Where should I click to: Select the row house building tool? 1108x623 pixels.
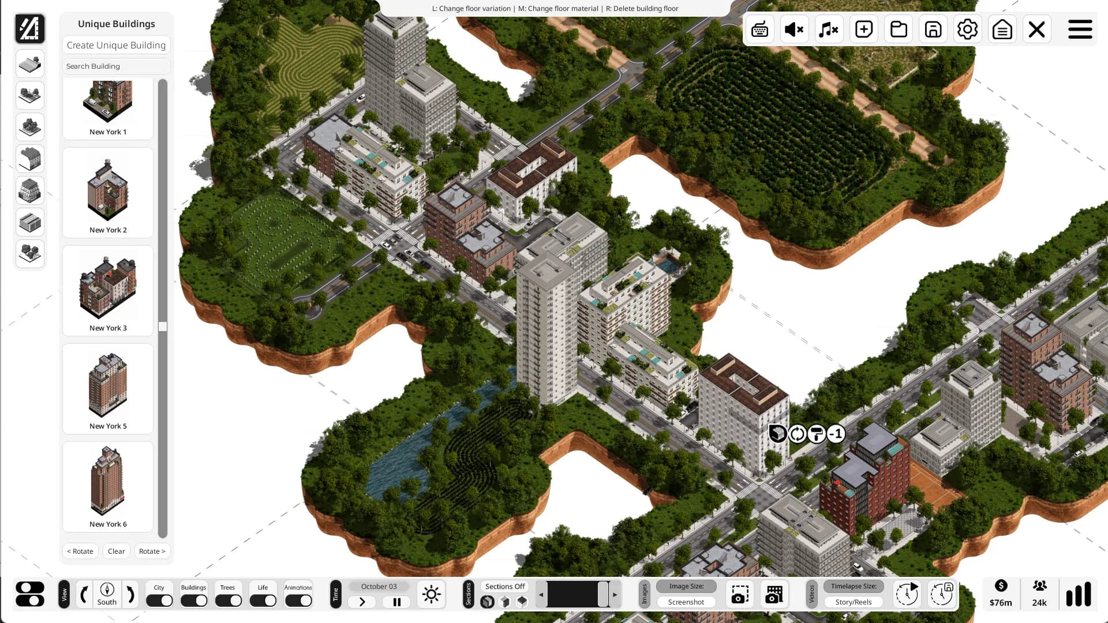(x=30, y=159)
